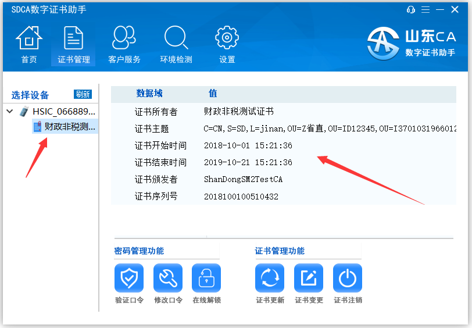Click the 证书管理功能 section heading
This screenshot has height=328, width=472.
click(280, 251)
